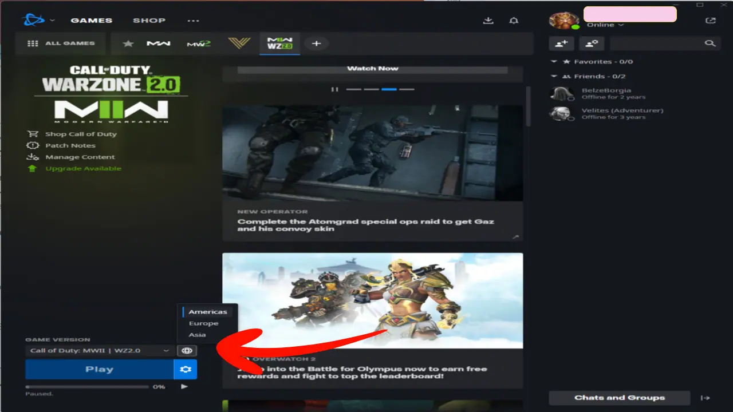Click the game settings gear beside Play

pyautogui.click(x=185, y=370)
